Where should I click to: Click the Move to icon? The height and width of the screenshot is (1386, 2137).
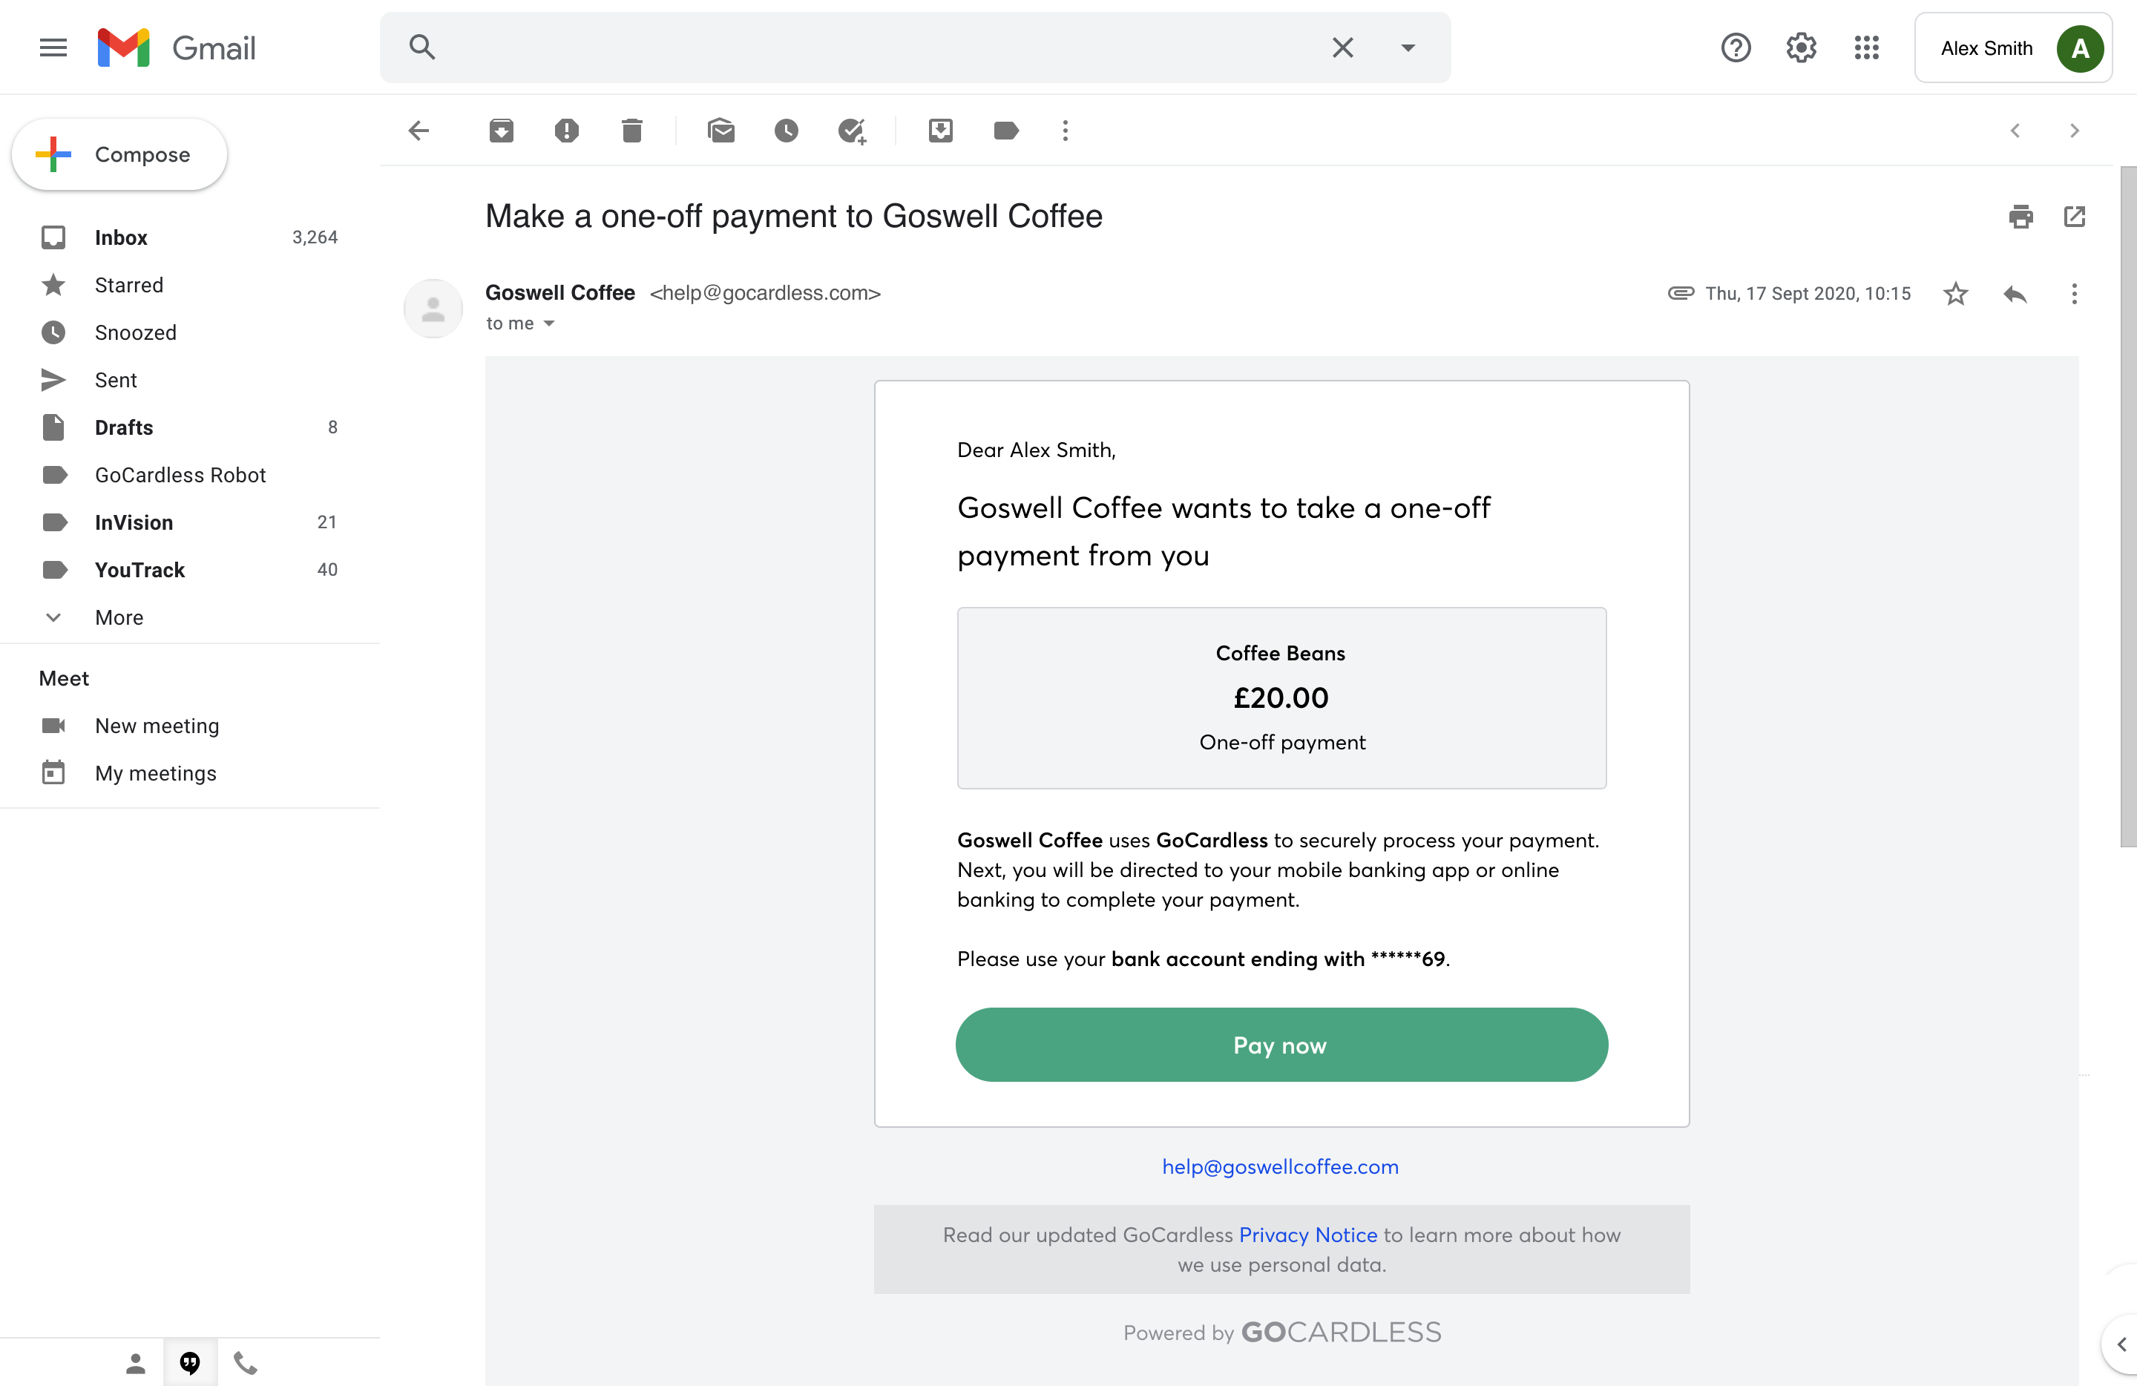[x=940, y=131]
